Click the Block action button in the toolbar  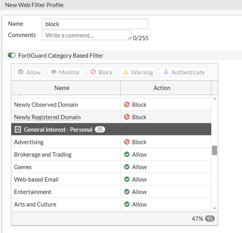pyautogui.click(x=101, y=72)
